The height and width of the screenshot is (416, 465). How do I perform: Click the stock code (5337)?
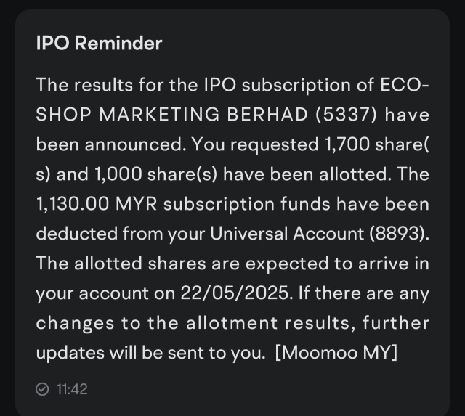tap(346, 115)
